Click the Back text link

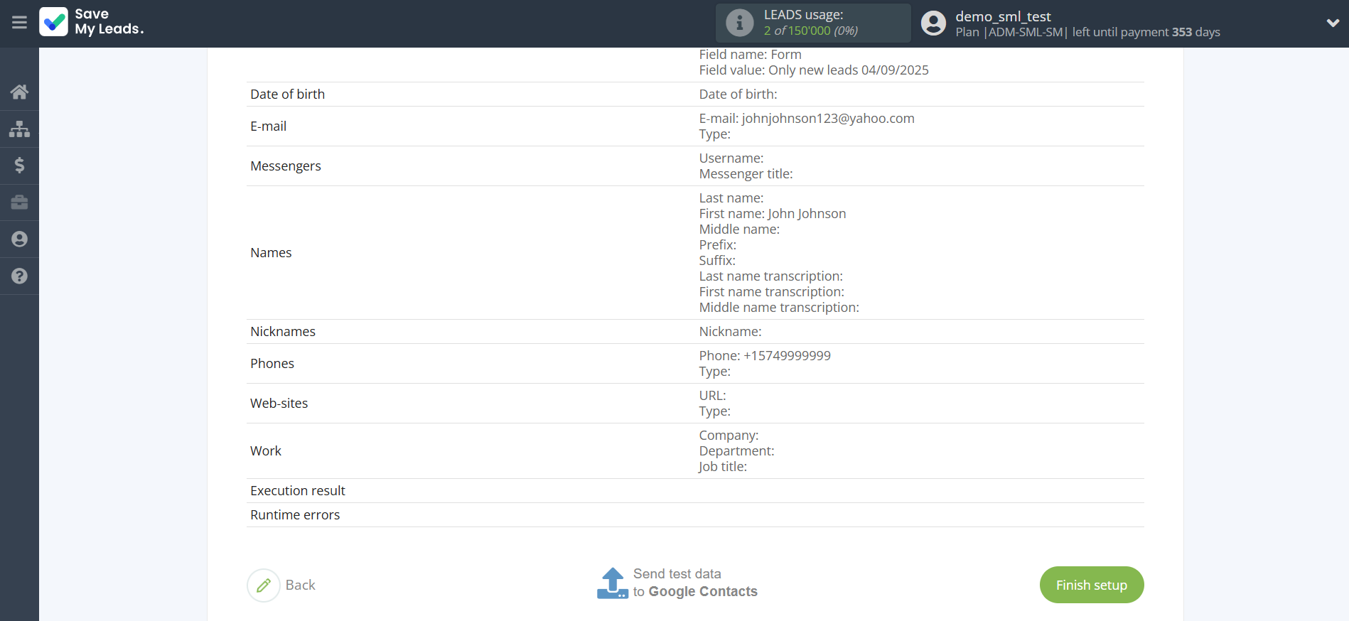pyautogui.click(x=300, y=585)
